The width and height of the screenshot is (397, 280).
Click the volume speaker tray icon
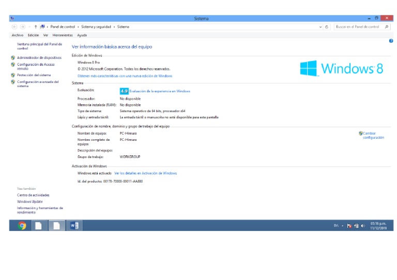pyautogui.click(x=363, y=226)
